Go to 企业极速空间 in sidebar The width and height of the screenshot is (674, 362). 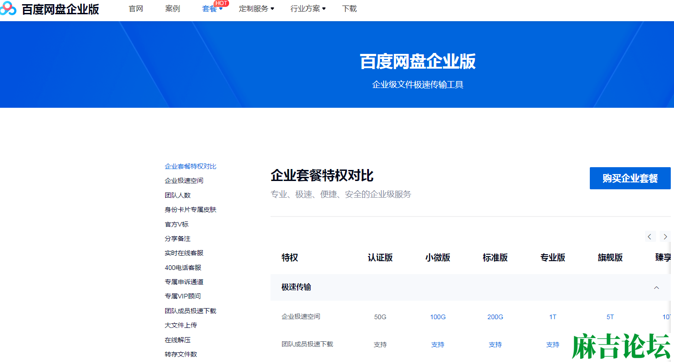click(184, 181)
